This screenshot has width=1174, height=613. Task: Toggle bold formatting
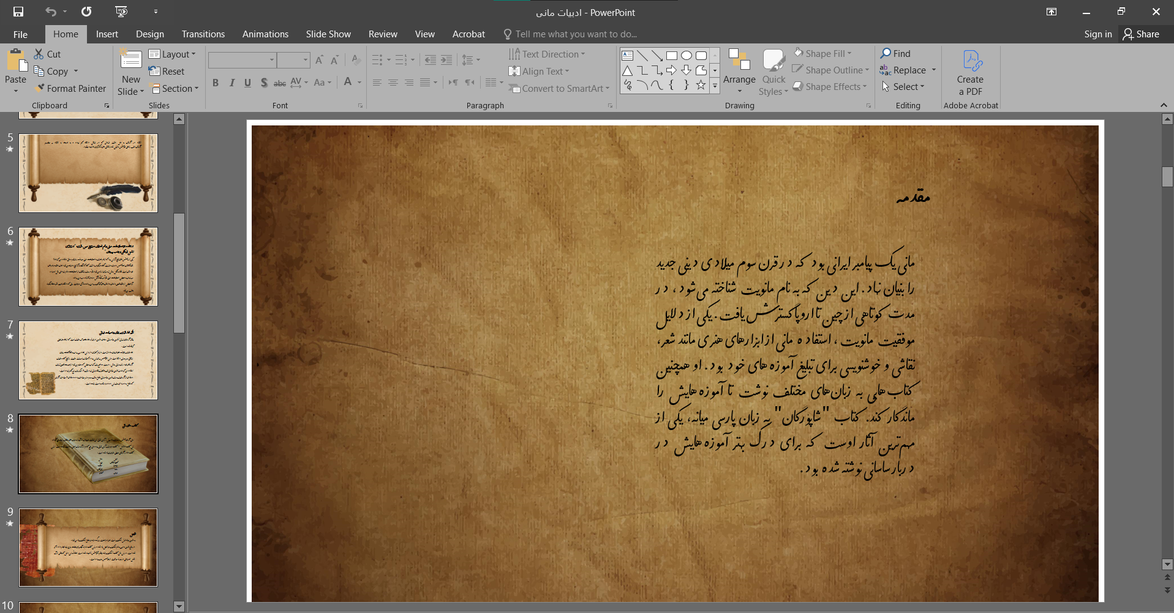coord(216,83)
